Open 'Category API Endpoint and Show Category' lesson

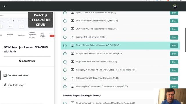tap(106, 70)
